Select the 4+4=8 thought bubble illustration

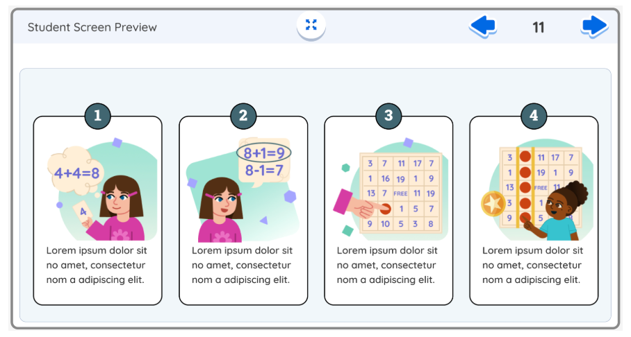(76, 171)
